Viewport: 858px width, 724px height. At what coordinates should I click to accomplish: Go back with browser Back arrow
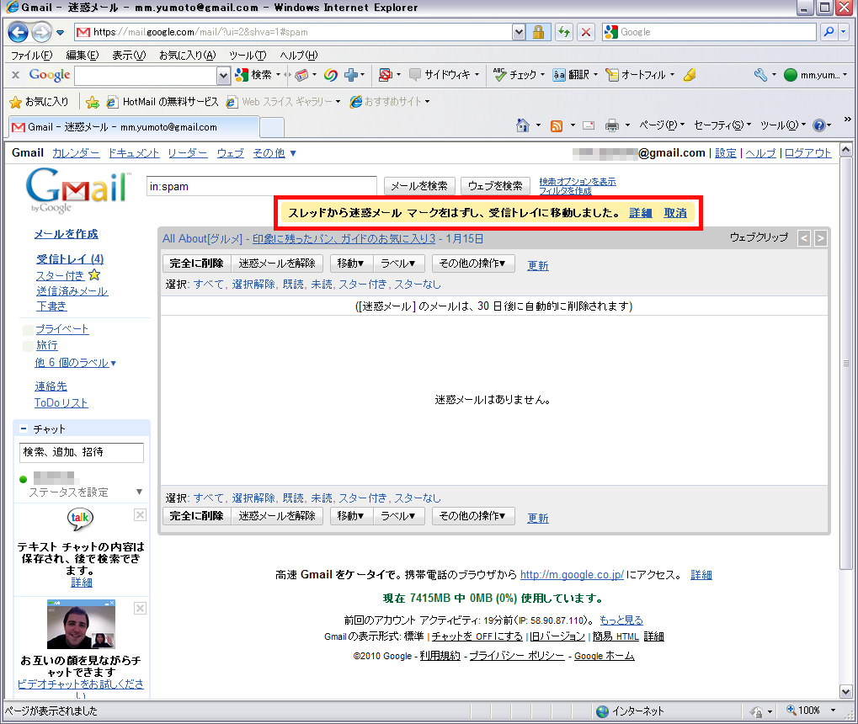pos(18,32)
